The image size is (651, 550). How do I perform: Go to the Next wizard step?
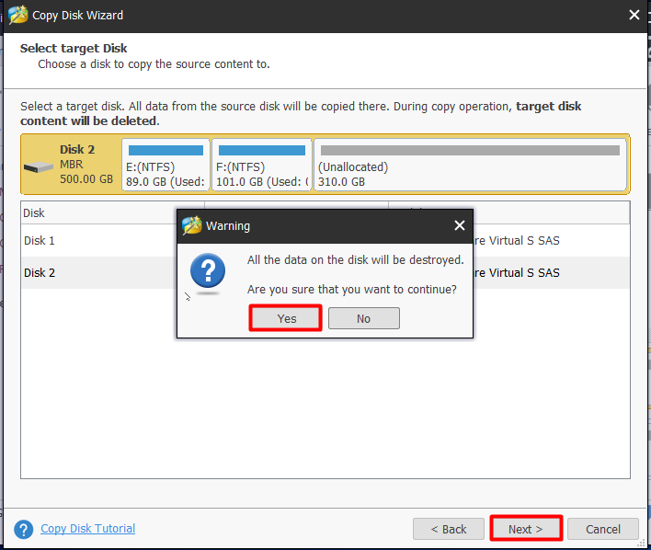click(x=526, y=529)
